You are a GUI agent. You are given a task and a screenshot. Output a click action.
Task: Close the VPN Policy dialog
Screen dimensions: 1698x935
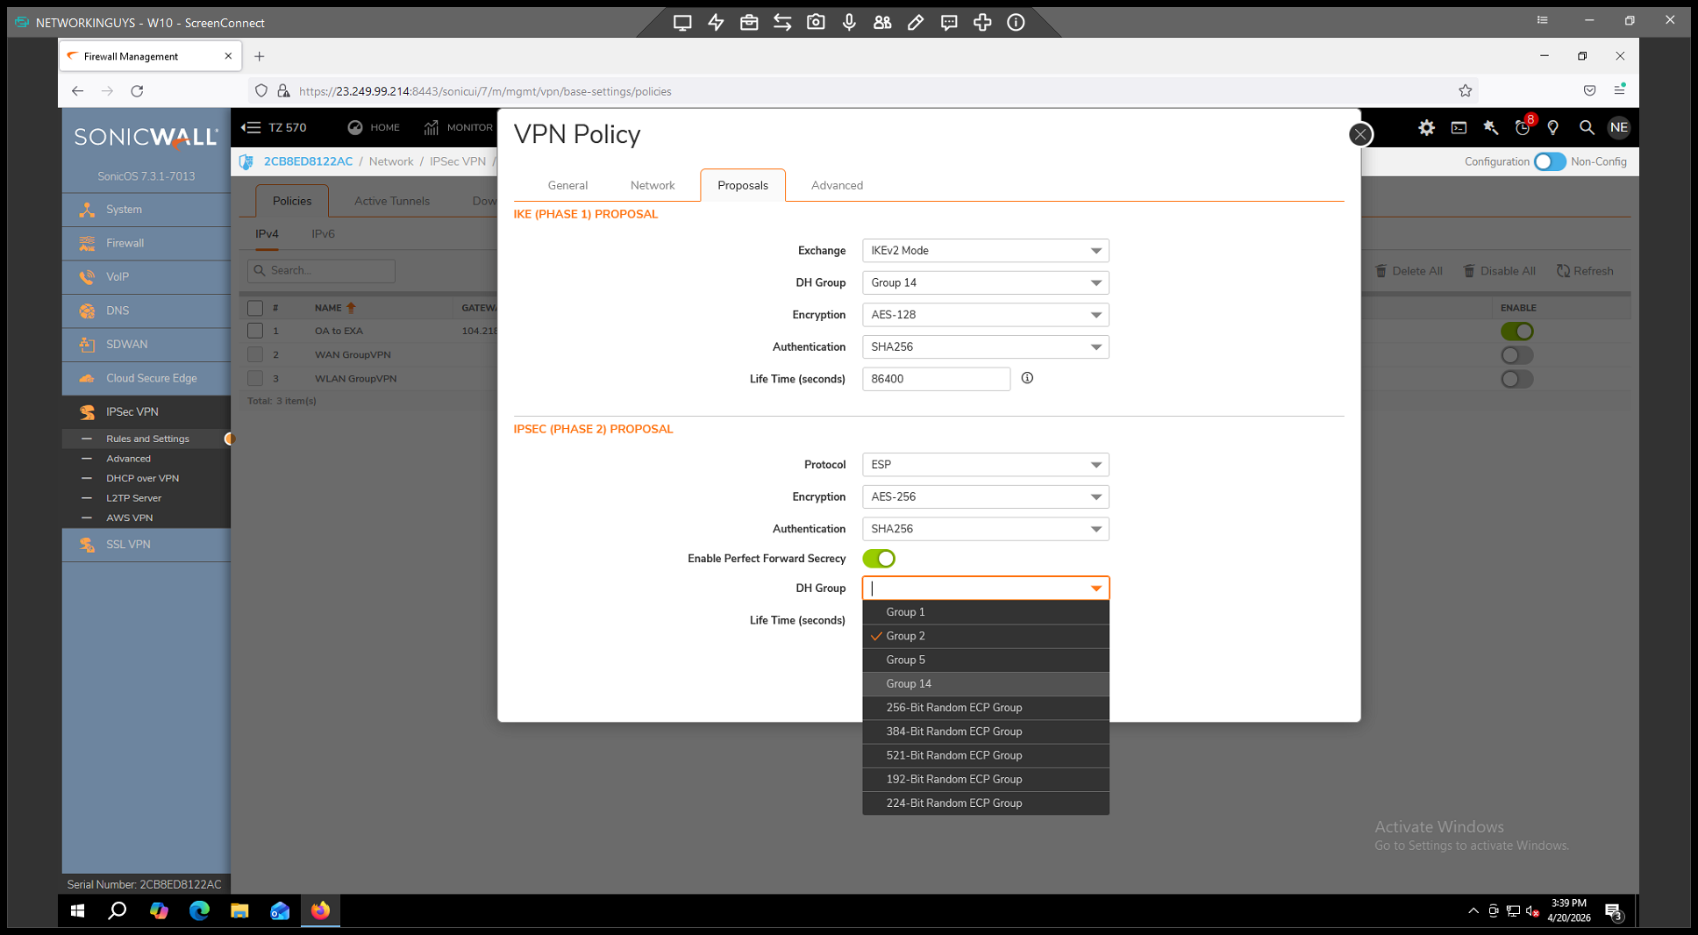click(x=1359, y=134)
